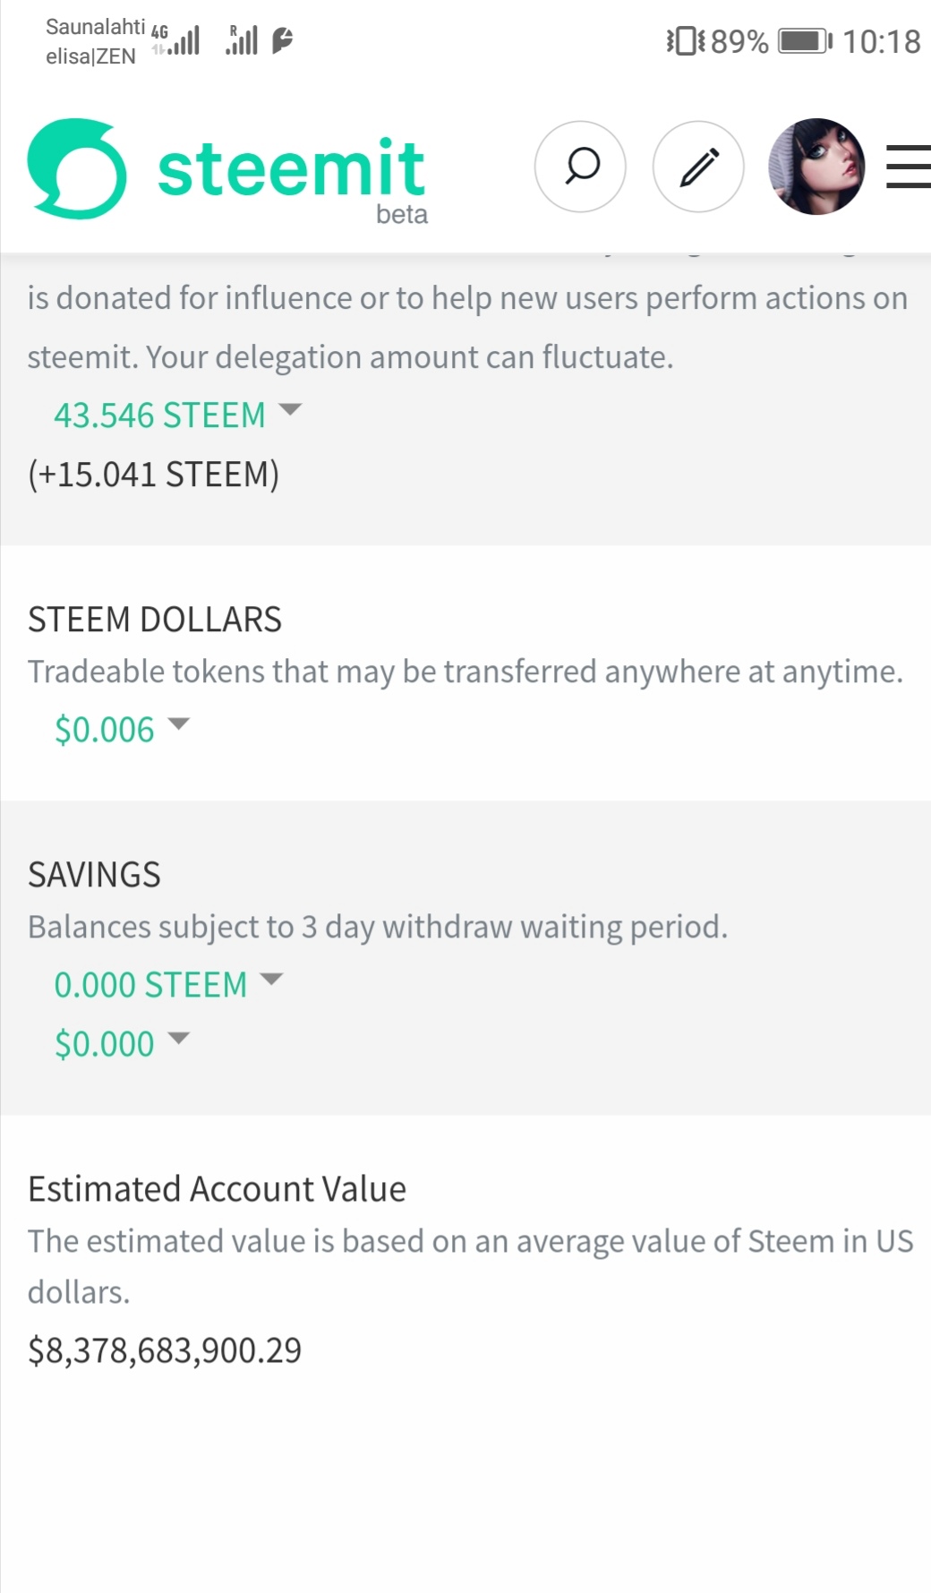Open the $0.000 savings dollars dropdown

[122, 1044]
